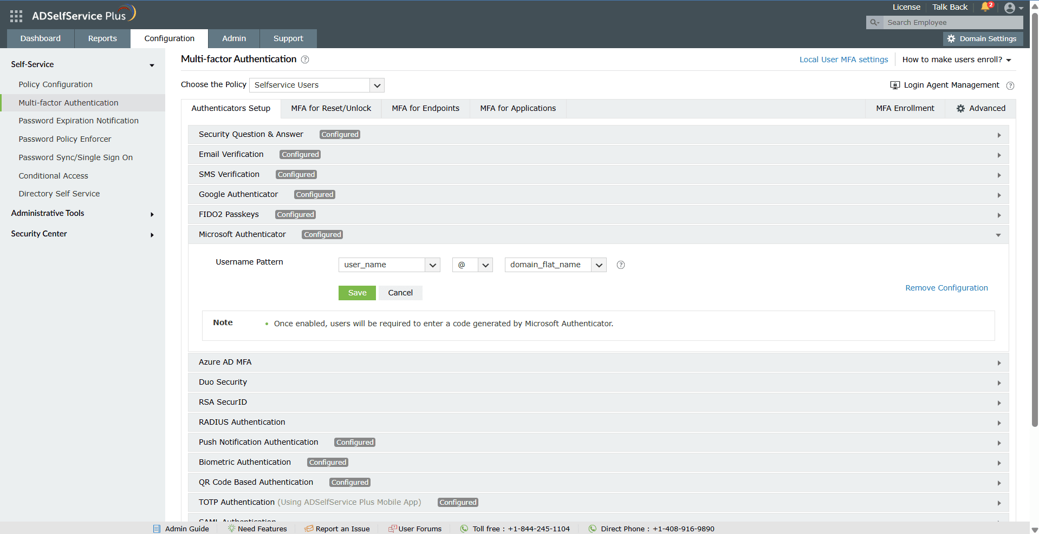The height and width of the screenshot is (534, 1039).
Task: Expand the QR Code Based Authentication row
Action: pyautogui.click(x=598, y=483)
